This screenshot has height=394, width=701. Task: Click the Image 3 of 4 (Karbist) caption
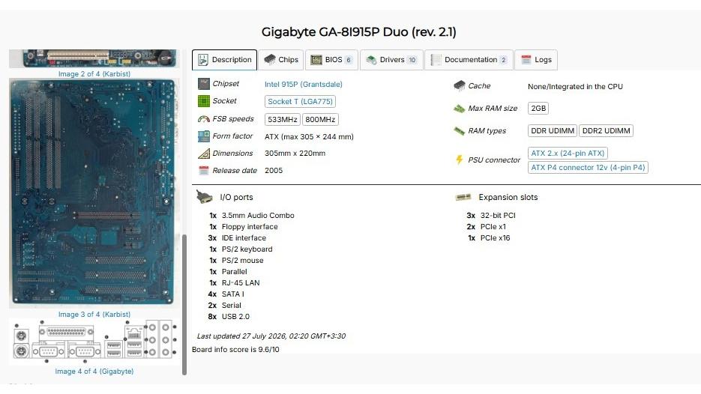[x=94, y=315]
